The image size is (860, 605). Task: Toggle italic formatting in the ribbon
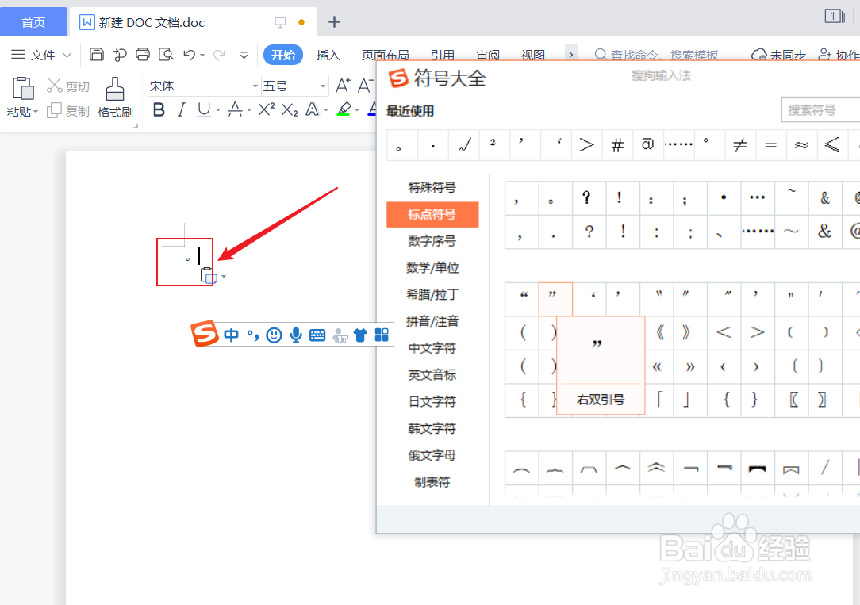pos(181,110)
